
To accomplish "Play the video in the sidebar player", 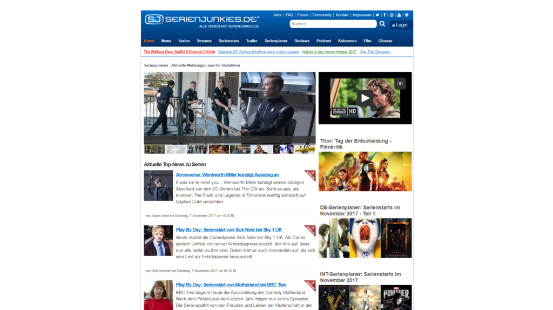I will [365, 98].
